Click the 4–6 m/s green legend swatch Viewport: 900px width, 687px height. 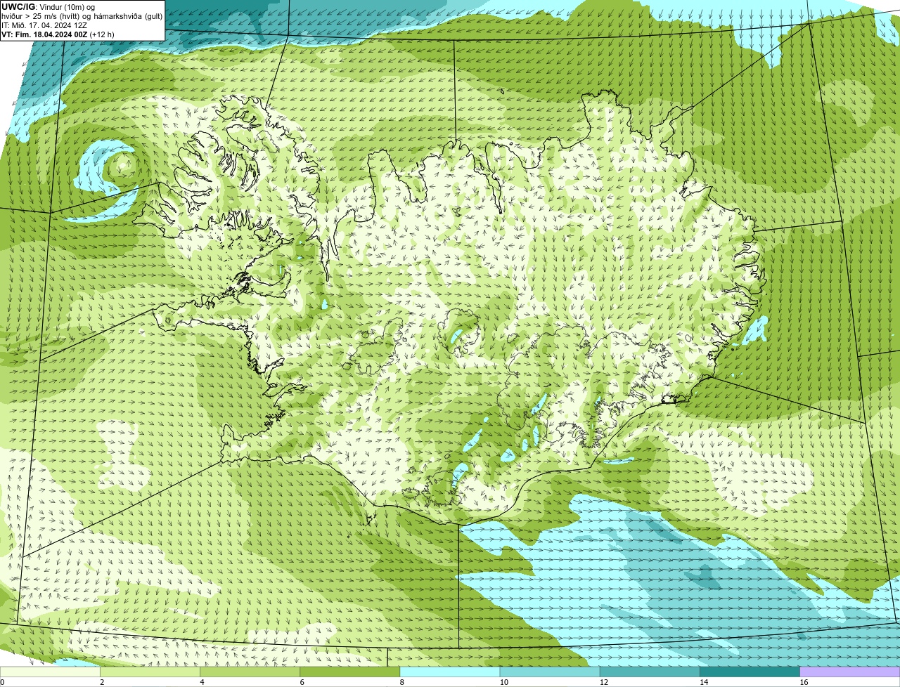click(x=250, y=672)
